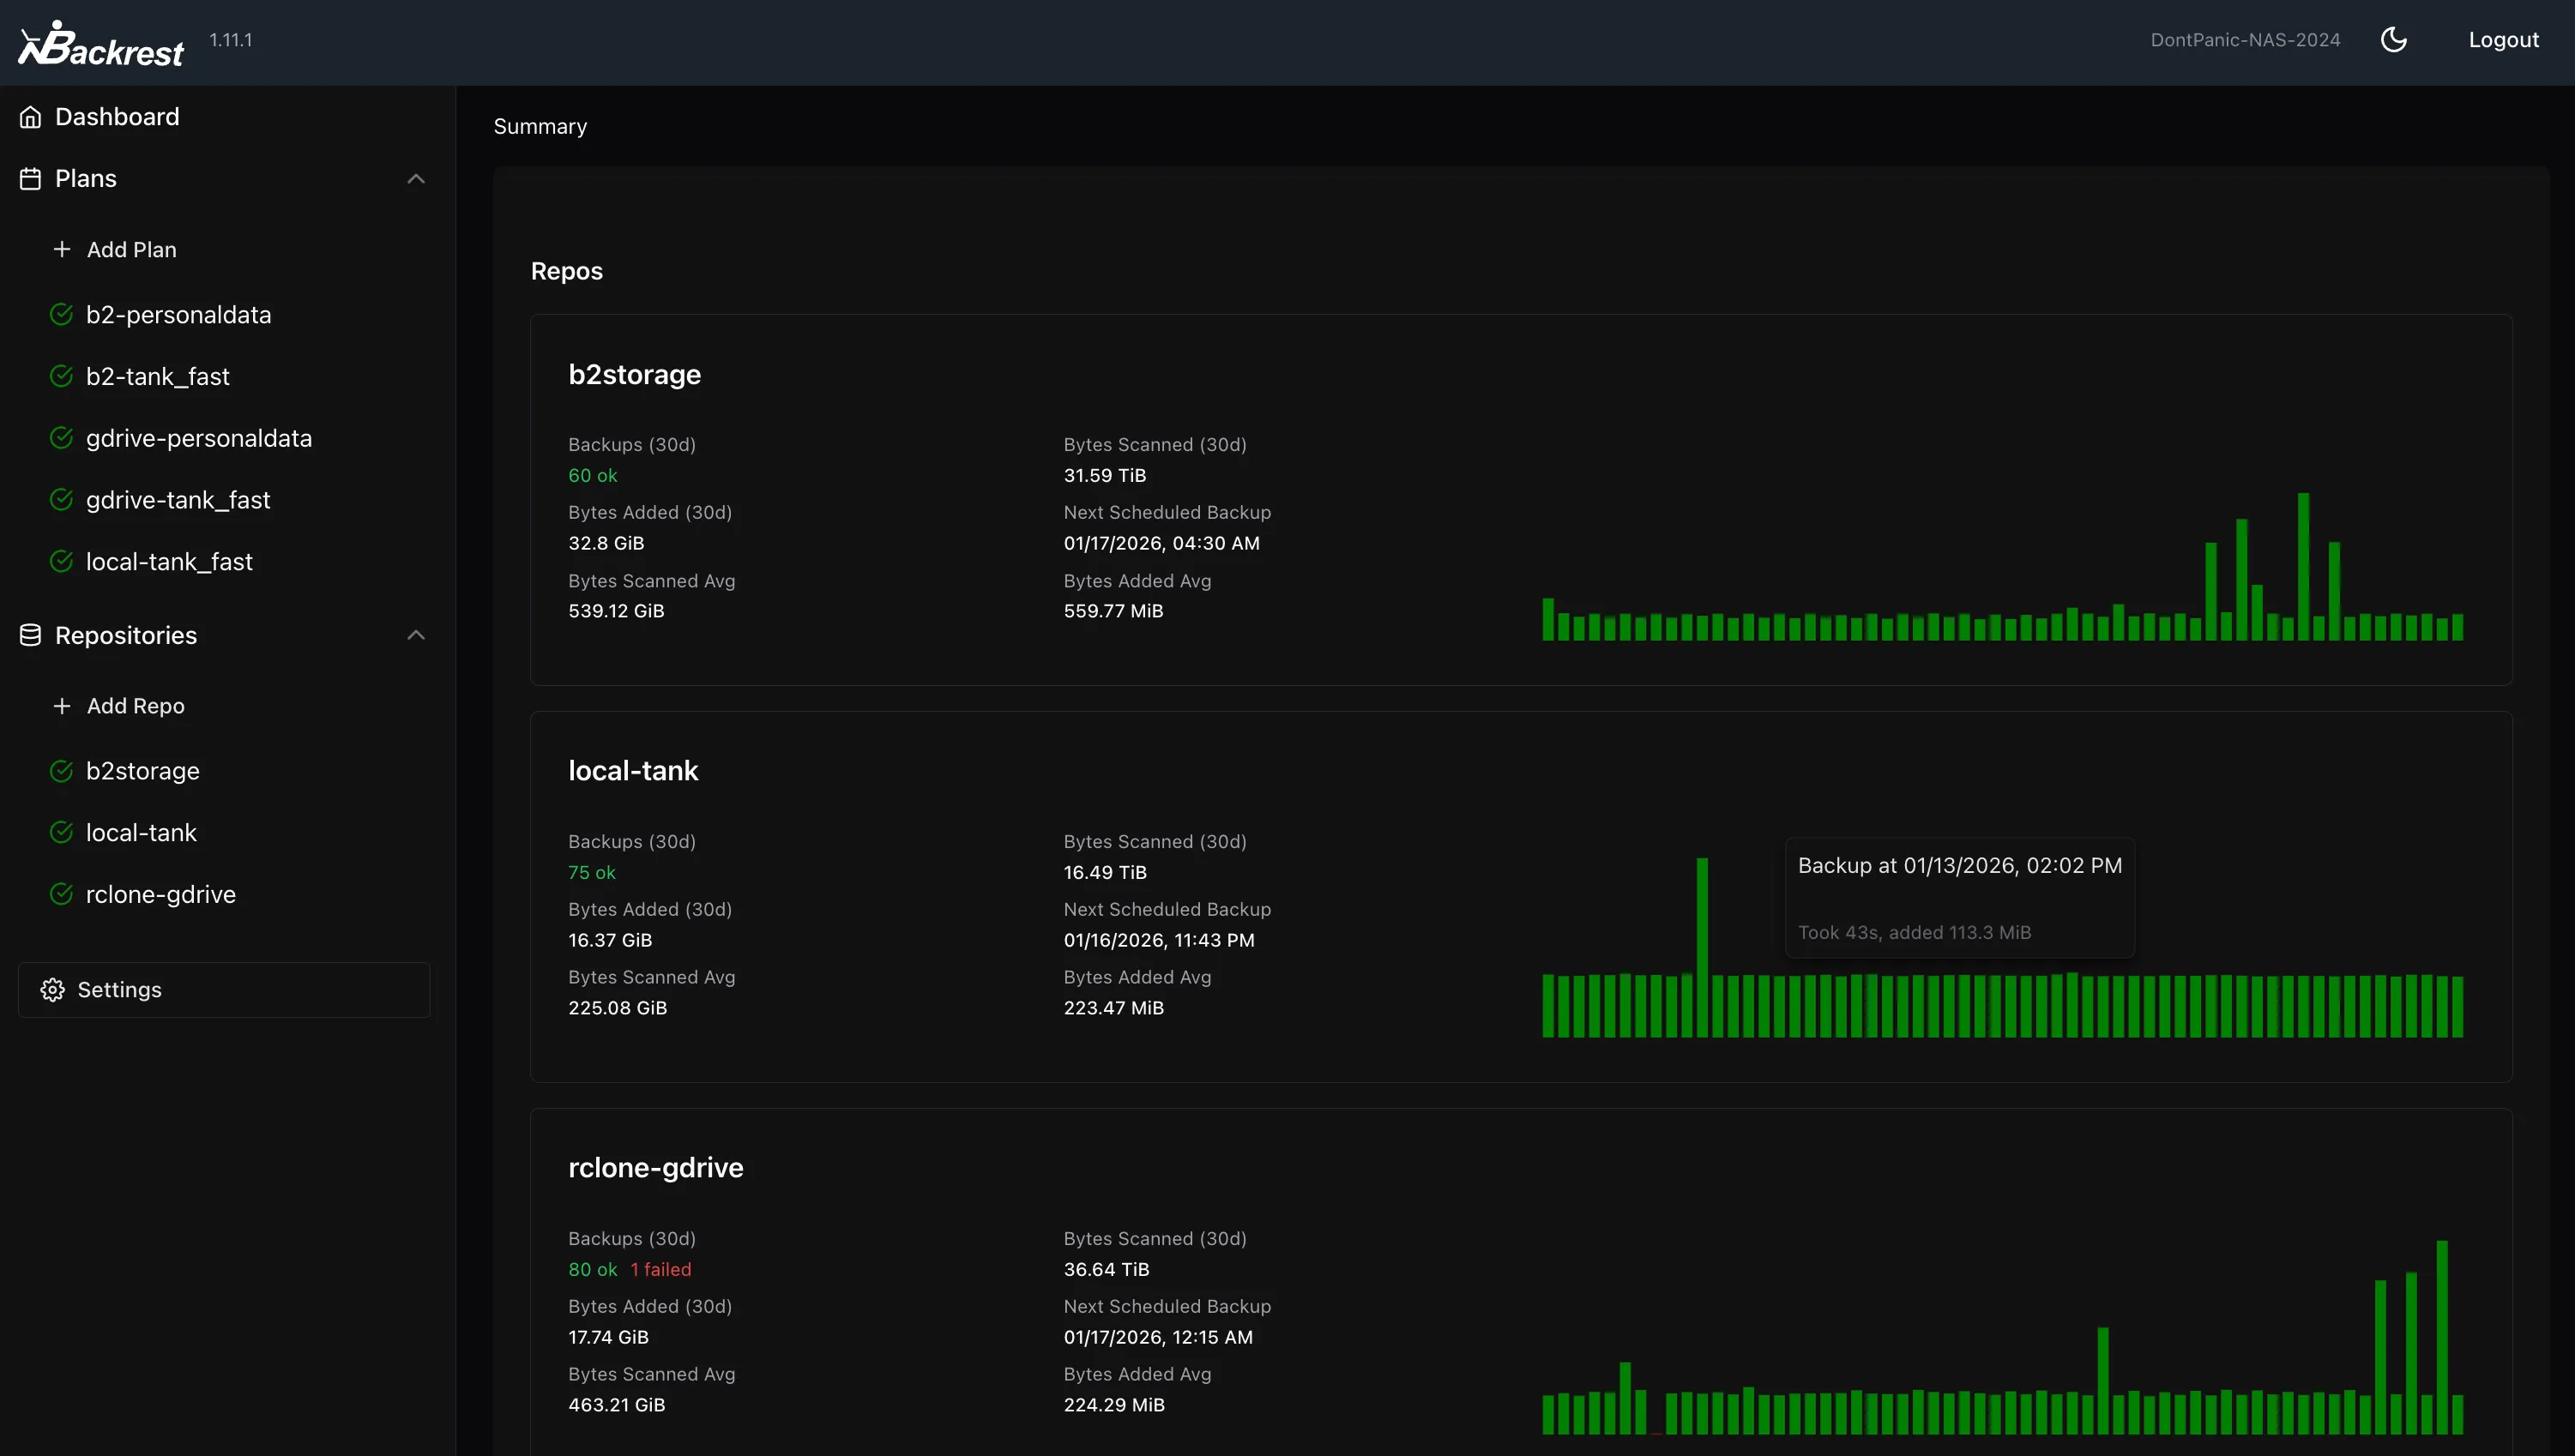This screenshot has height=1456, width=2575.
Task: Click the Settings gear icon
Action: [x=53, y=990]
